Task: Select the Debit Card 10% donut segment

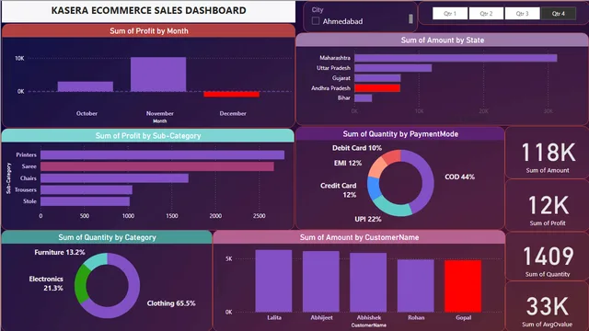Action: tap(393, 157)
